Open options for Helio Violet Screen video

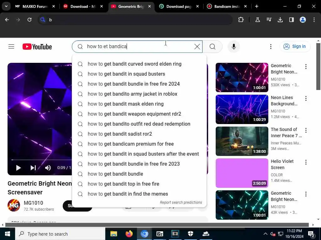coord(306,162)
